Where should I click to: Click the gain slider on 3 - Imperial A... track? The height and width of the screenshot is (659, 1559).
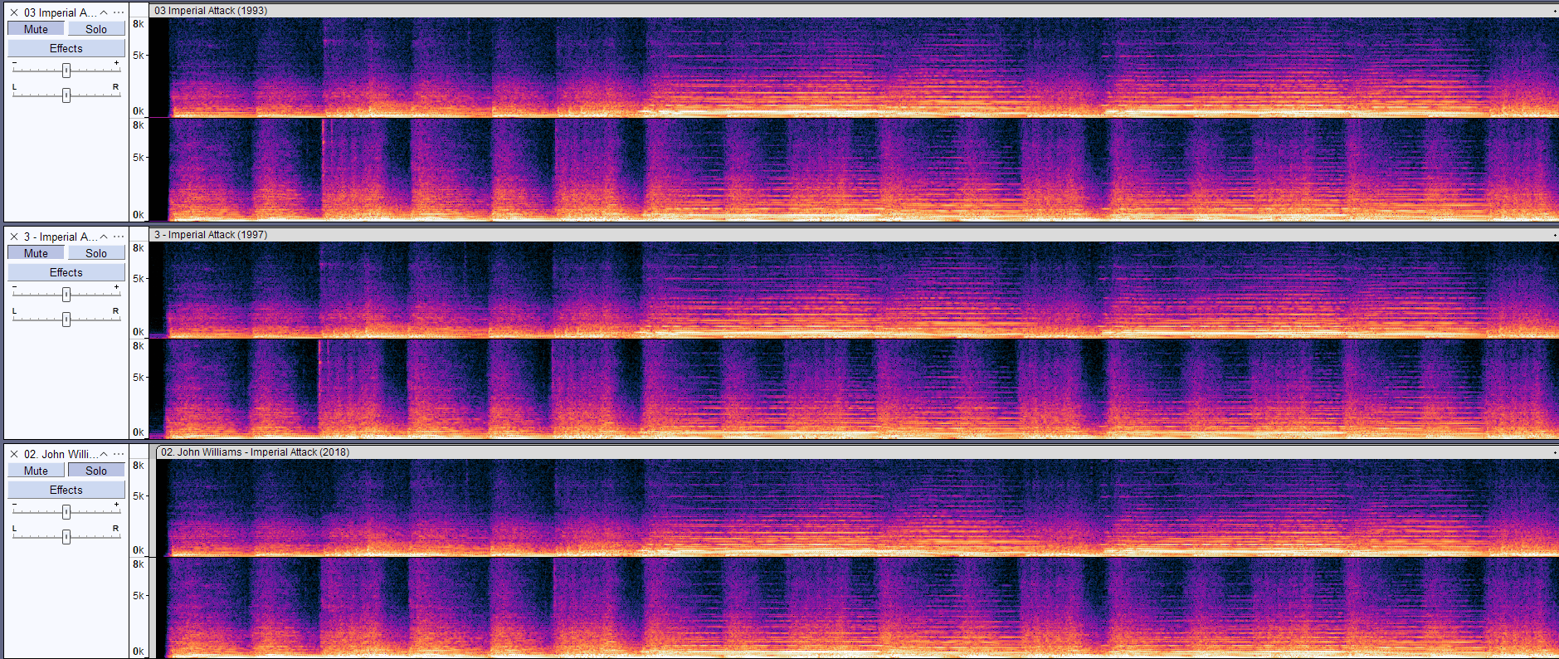(x=66, y=295)
